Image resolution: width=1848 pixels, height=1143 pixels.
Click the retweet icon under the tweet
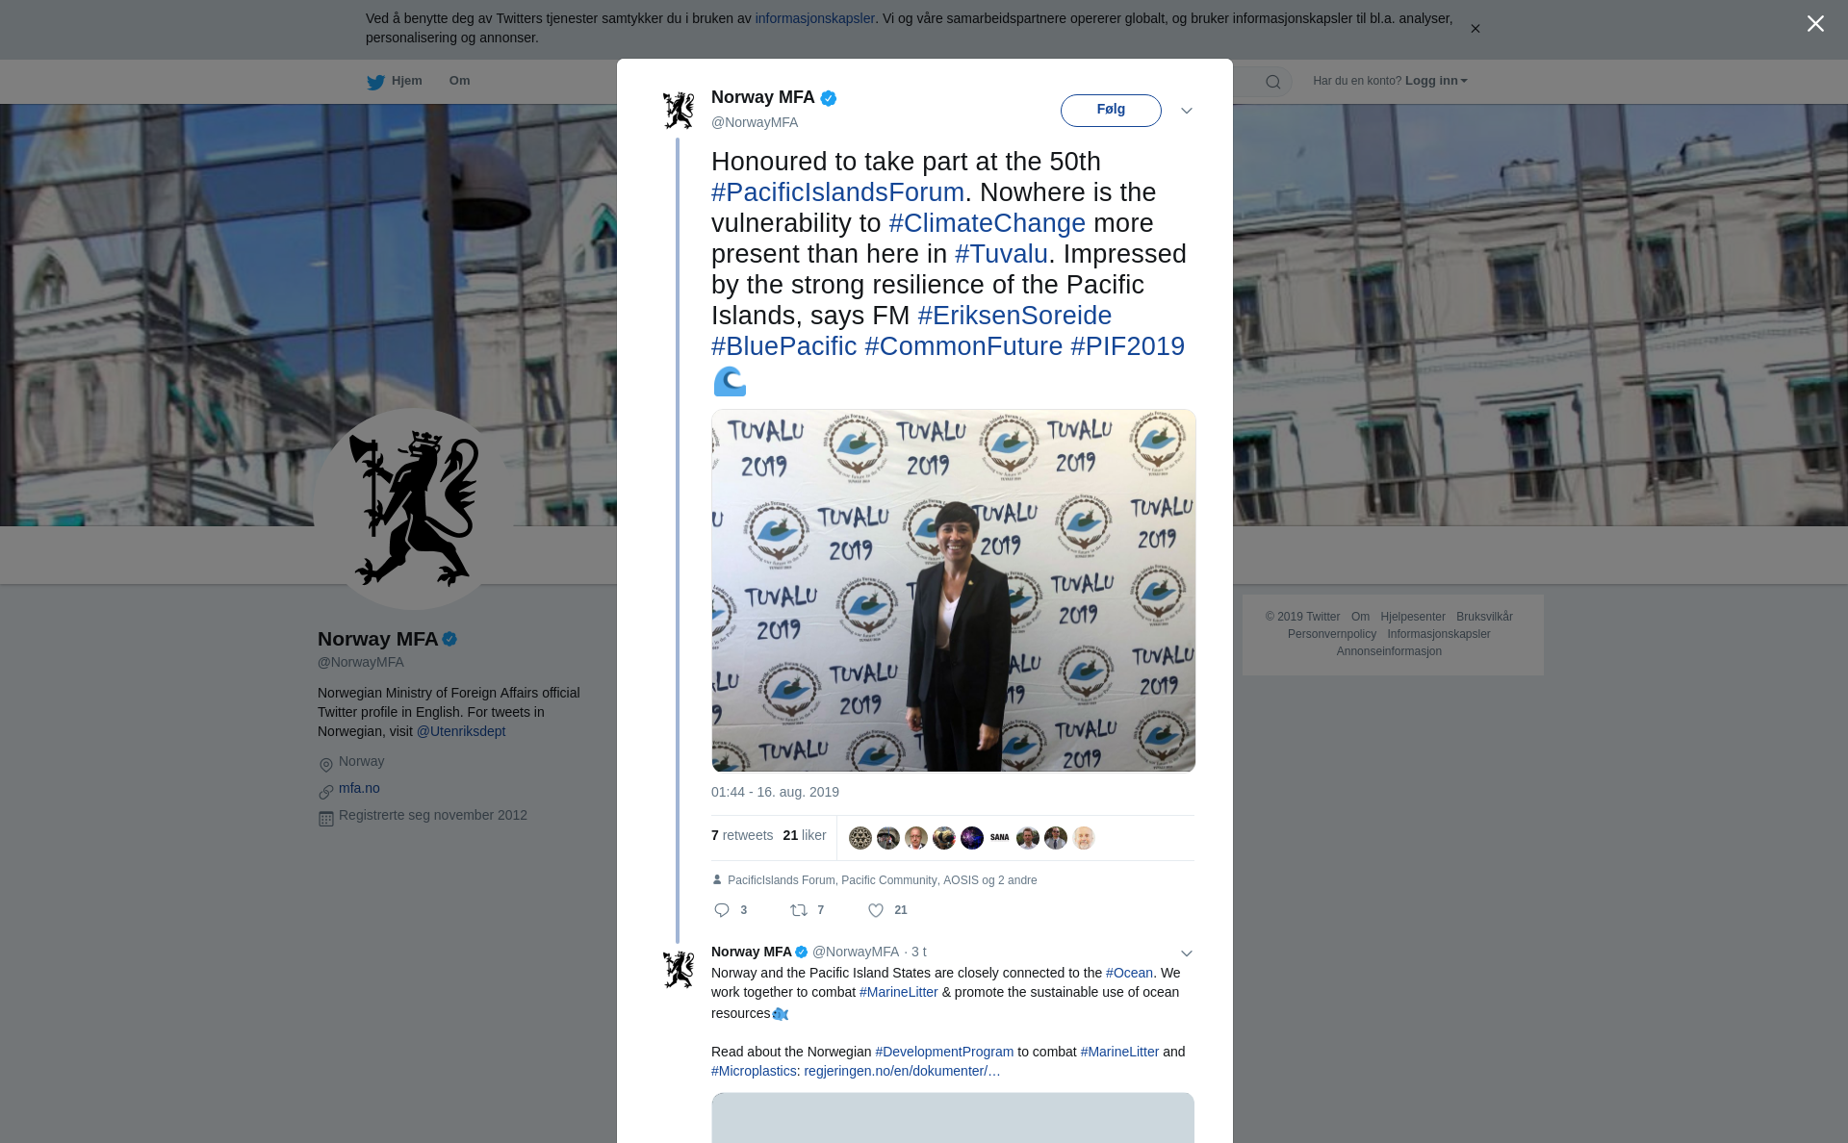click(x=799, y=910)
